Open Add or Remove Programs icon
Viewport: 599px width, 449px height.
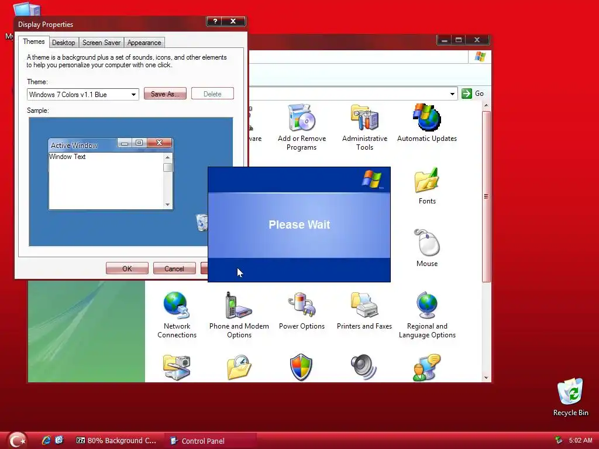(x=302, y=118)
